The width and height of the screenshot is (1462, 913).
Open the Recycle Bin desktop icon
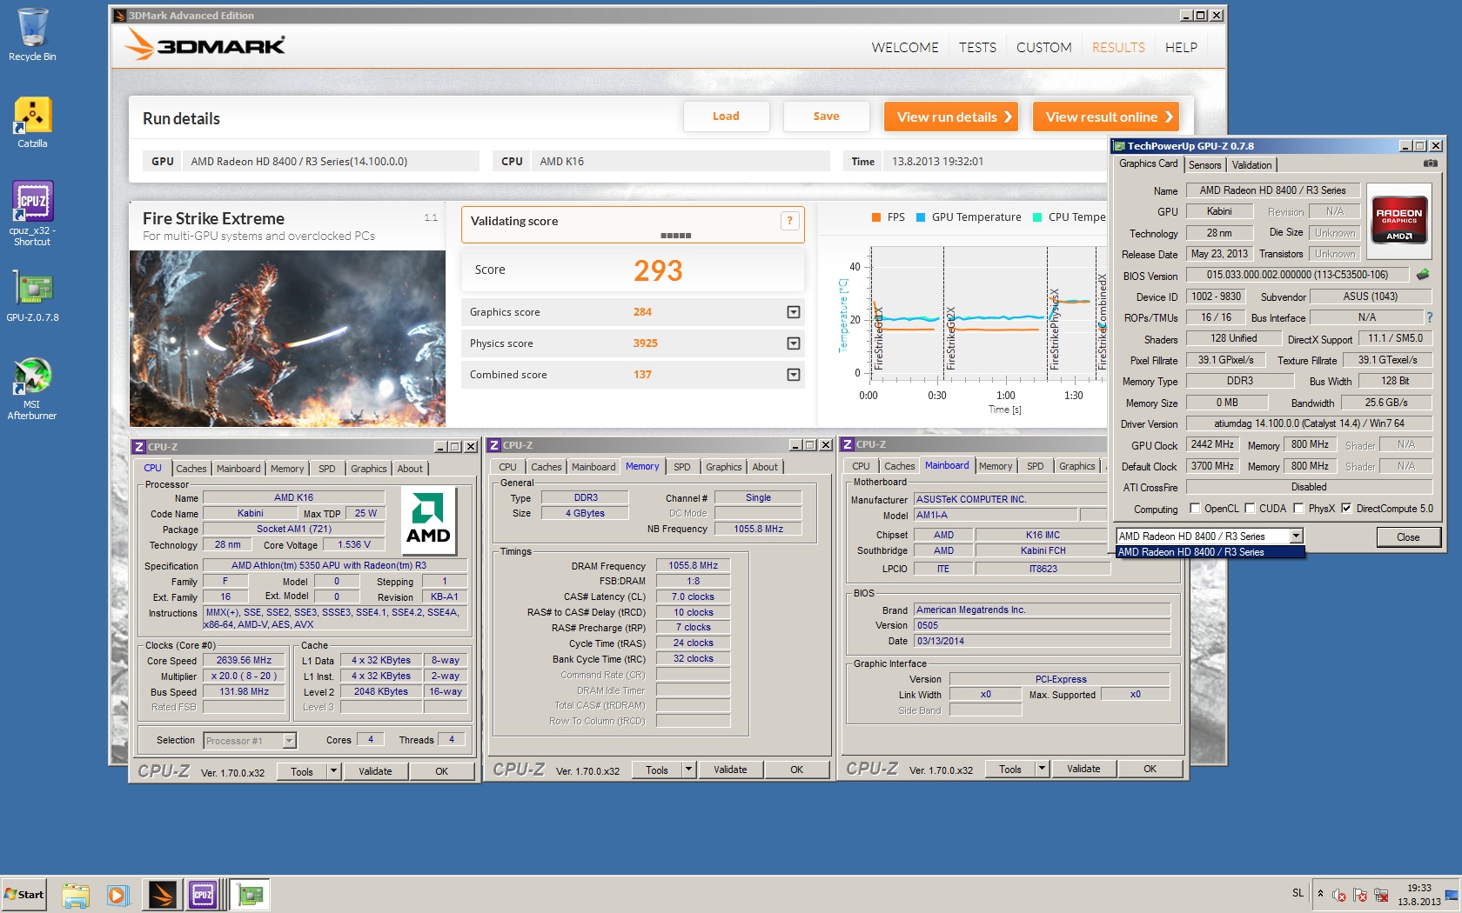click(x=32, y=35)
